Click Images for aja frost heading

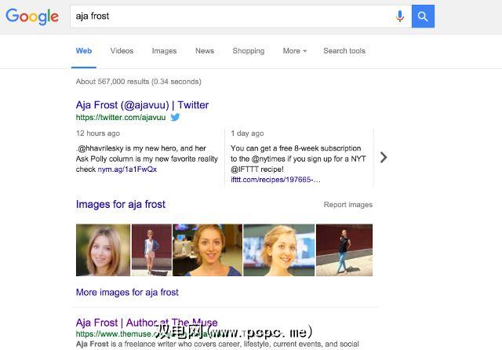click(x=121, y=204)
